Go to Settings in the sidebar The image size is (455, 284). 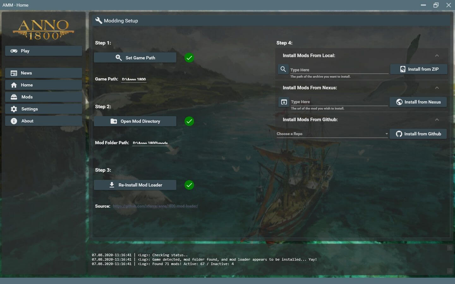point(44,109)
